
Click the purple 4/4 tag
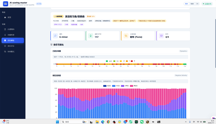pyautogui.click(x=82, y=24)
